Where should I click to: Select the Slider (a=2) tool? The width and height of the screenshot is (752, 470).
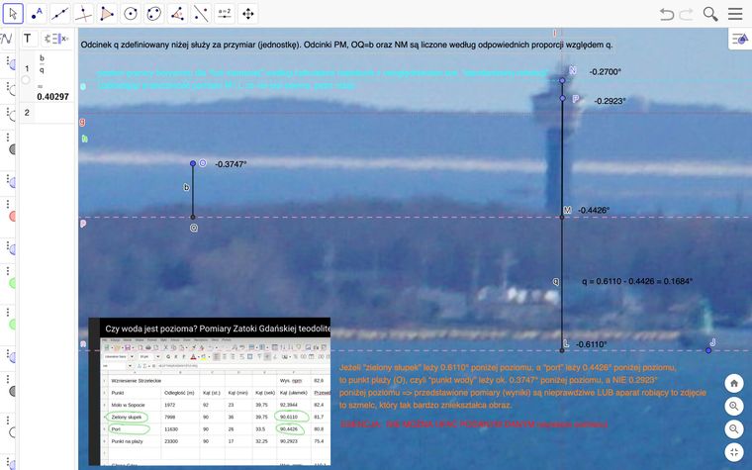coord(224,14)
